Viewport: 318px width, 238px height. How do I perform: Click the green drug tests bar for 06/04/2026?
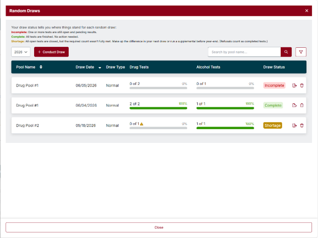click(158, 108)
